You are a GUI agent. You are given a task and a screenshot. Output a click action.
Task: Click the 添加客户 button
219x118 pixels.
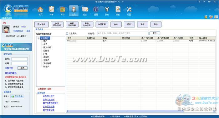coord(42,24)
